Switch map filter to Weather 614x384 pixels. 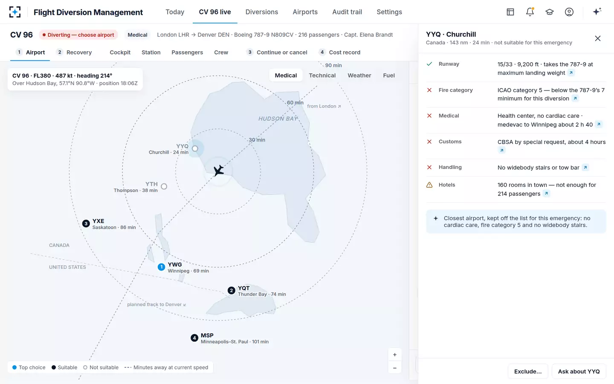tap(359, 76)
